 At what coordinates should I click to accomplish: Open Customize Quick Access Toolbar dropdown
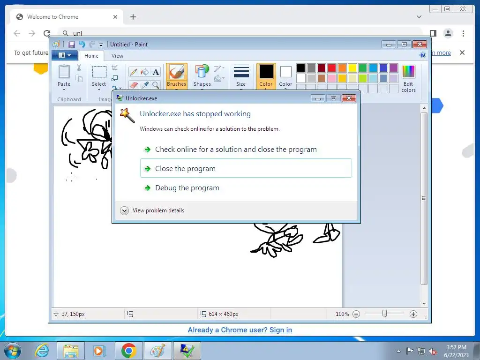101,45
